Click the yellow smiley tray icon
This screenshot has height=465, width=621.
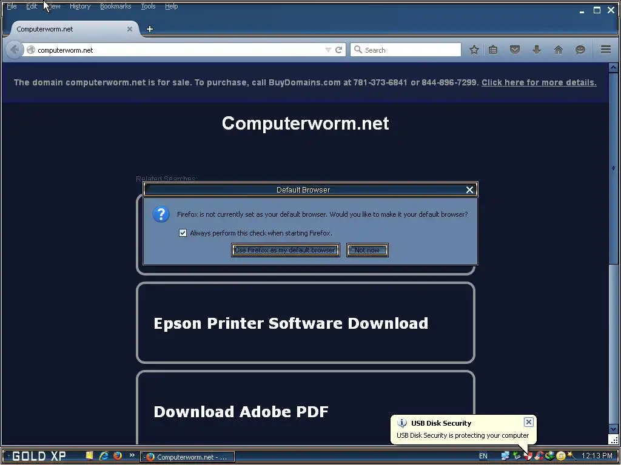pos(561,456)
